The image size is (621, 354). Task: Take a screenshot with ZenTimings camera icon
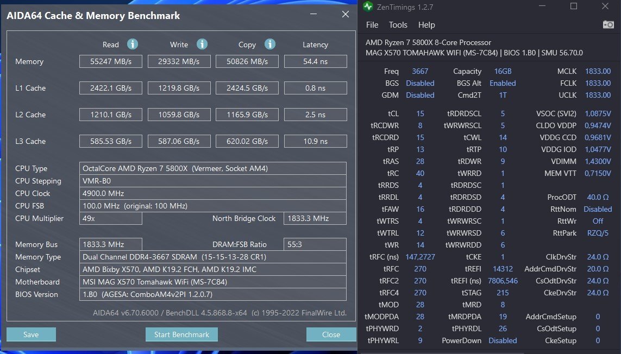609,24
